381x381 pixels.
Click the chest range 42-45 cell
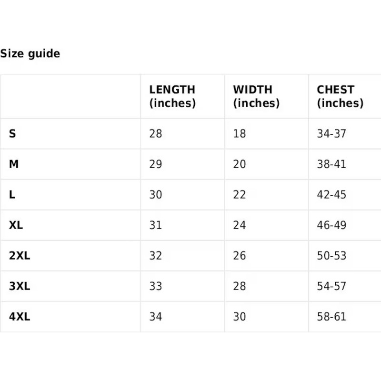click(331, 195)
